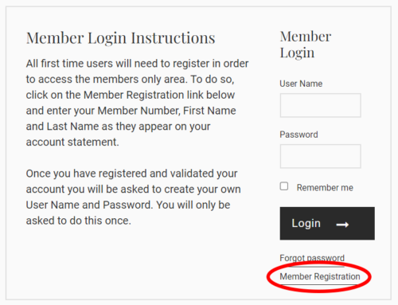Click the words 'User Name and Password' in instructions
398x305 pixels.
[x=88, y=205]
